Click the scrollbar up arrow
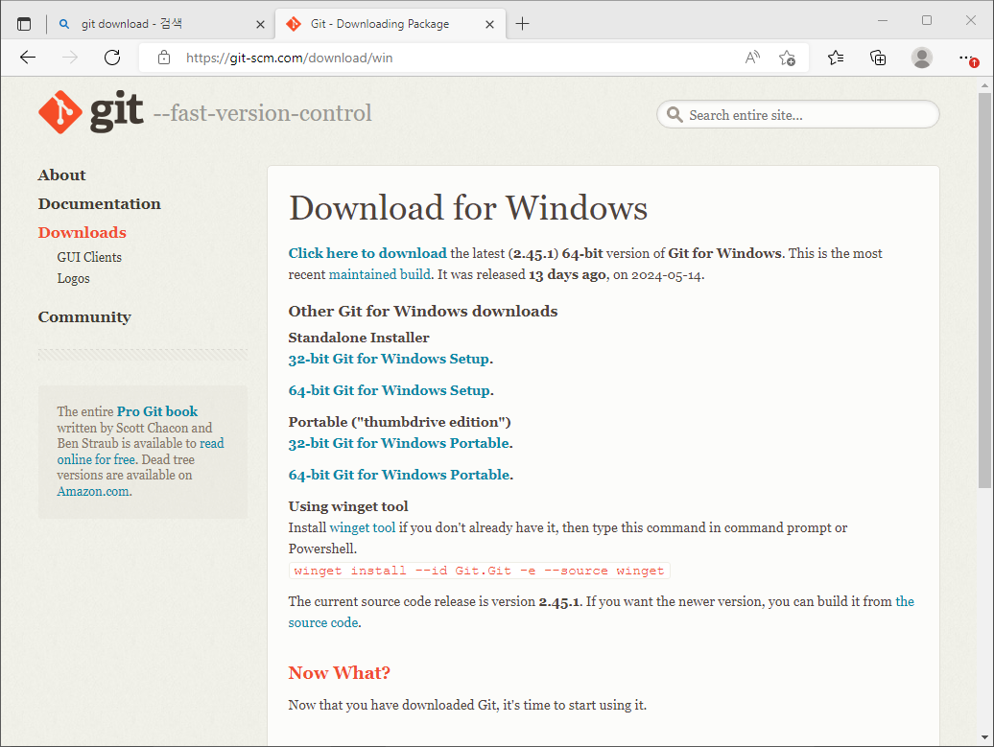Viewport: 994px width, 747px height. pos(984,85)
